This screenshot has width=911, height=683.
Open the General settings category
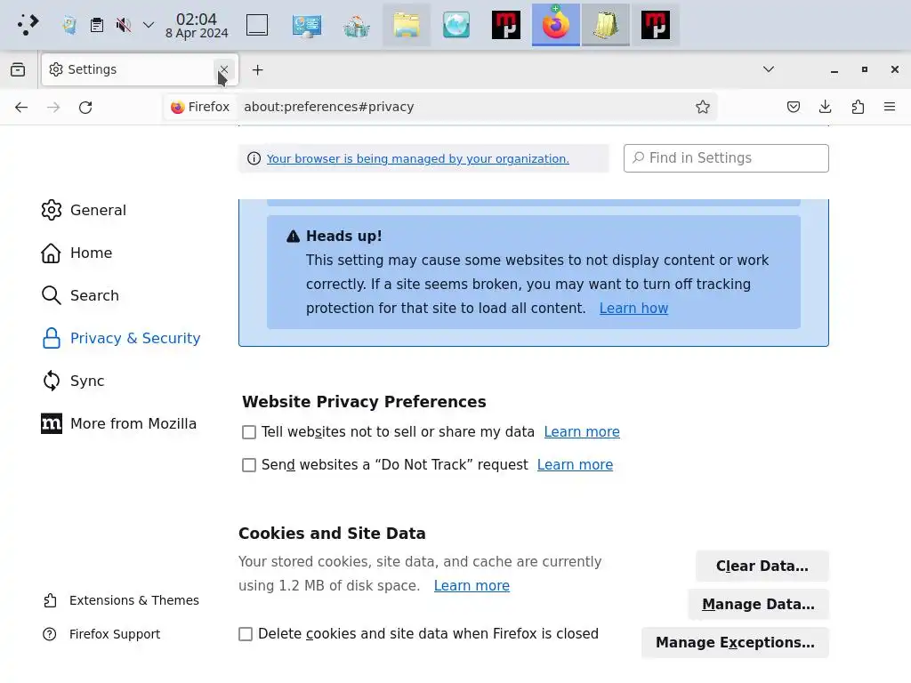click(84, 210)
